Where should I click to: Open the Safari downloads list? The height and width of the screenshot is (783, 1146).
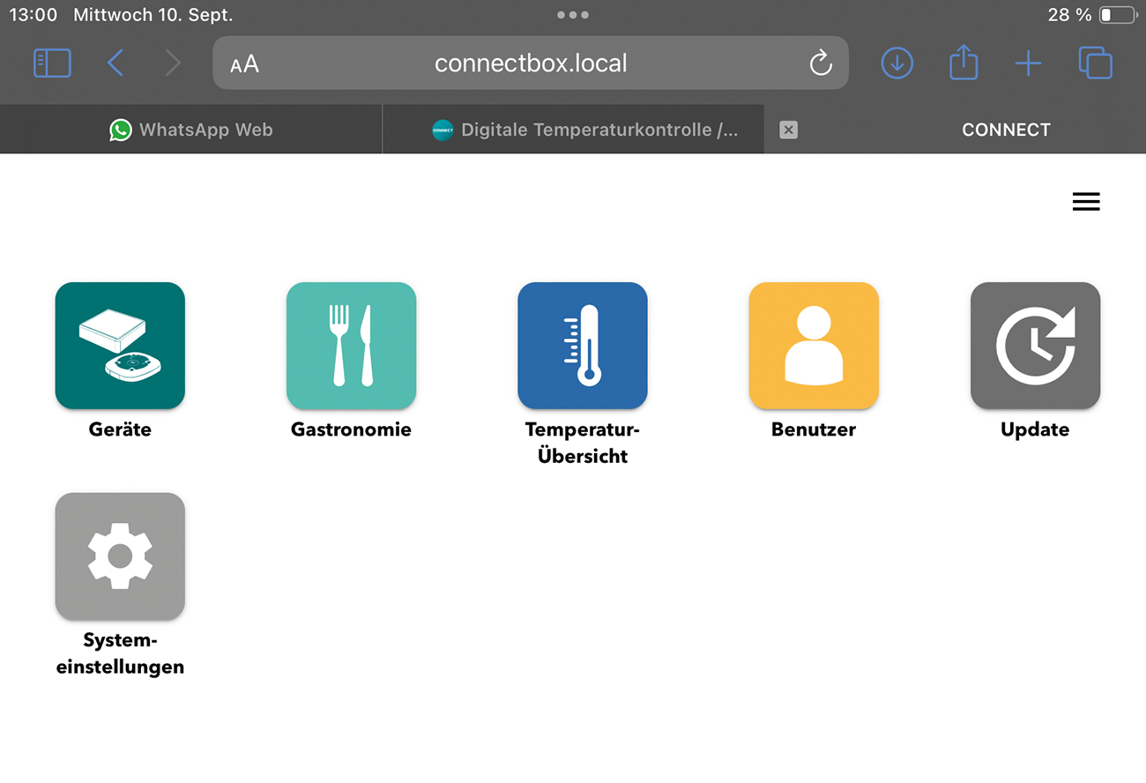coord(897,63)
